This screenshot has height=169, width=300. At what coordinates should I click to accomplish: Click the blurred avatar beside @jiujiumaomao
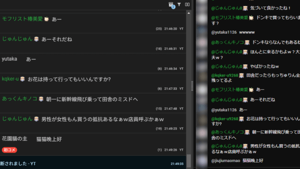click(202, 161)
